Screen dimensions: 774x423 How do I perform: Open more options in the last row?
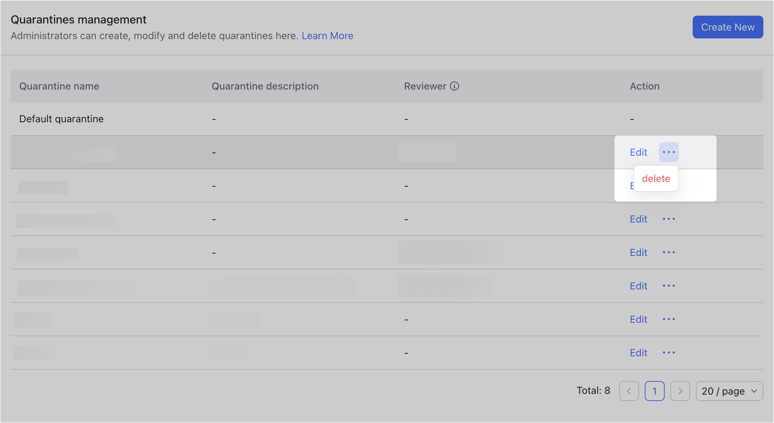pyautogui.click(x=669, y=353)
